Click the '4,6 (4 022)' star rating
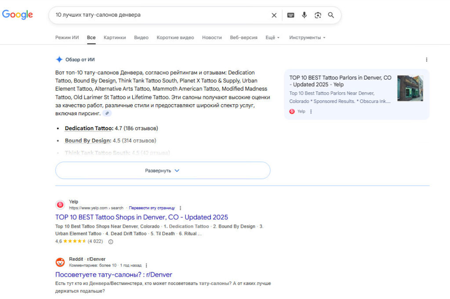Screen dimensions: 450x299 coord(79,241)
